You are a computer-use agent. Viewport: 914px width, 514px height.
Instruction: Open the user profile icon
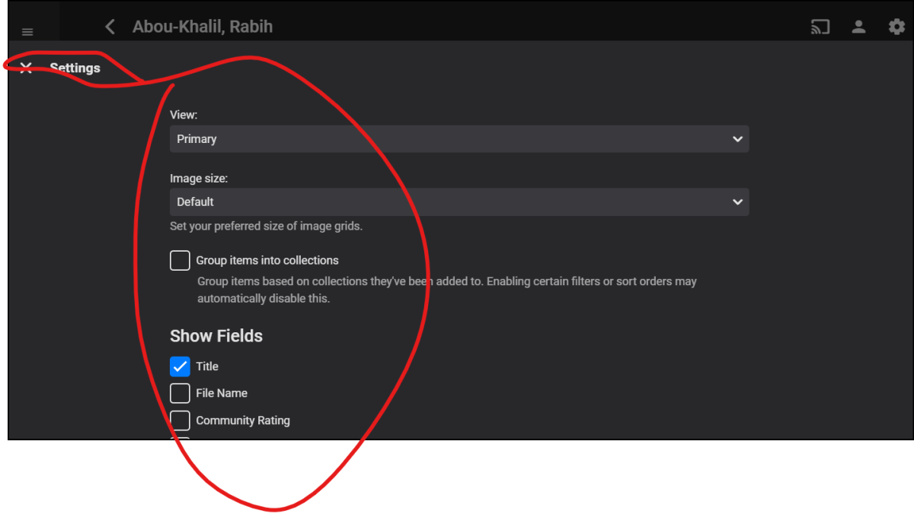858,27
